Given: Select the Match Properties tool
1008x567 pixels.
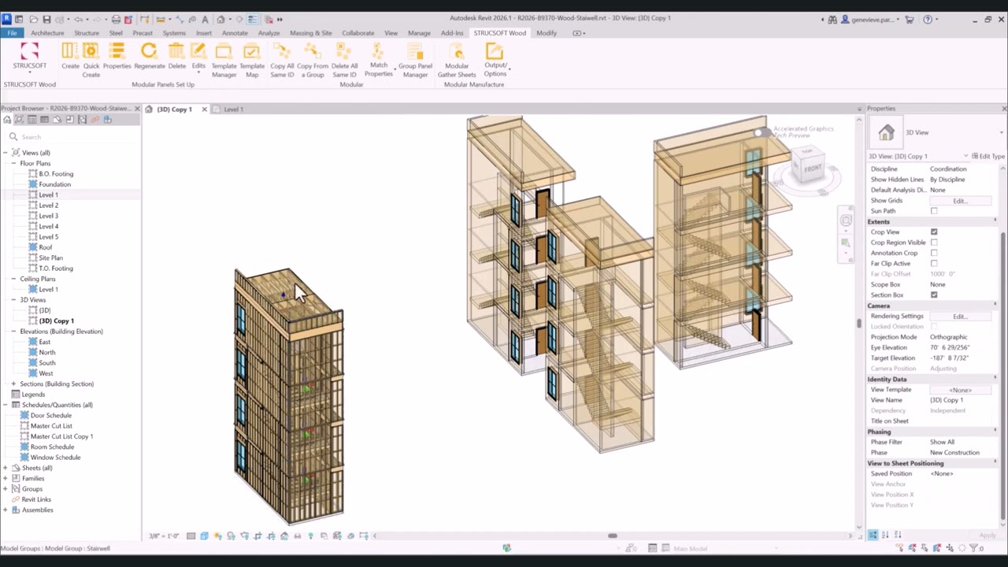Looking at the screenshot, I should pyautogui.click(x=378, y=60).
